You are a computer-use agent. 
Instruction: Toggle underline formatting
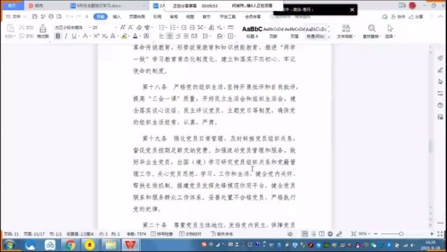[74, 36]
